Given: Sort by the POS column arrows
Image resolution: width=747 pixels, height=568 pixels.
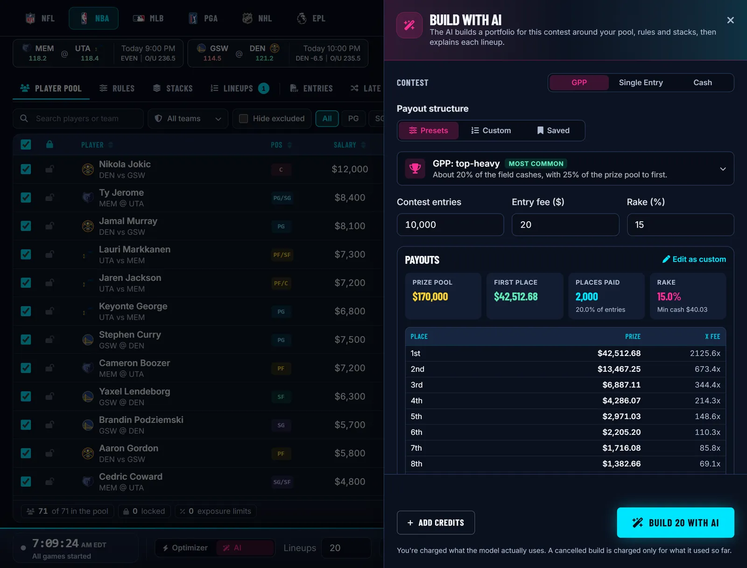Looking at the screenshot, I should [x=289, y=145].
